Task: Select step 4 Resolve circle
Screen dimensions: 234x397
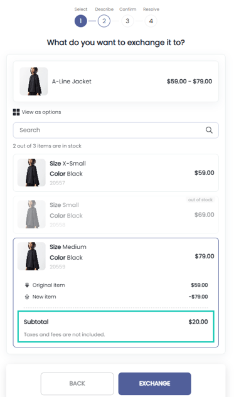Action: coord(151,21)
